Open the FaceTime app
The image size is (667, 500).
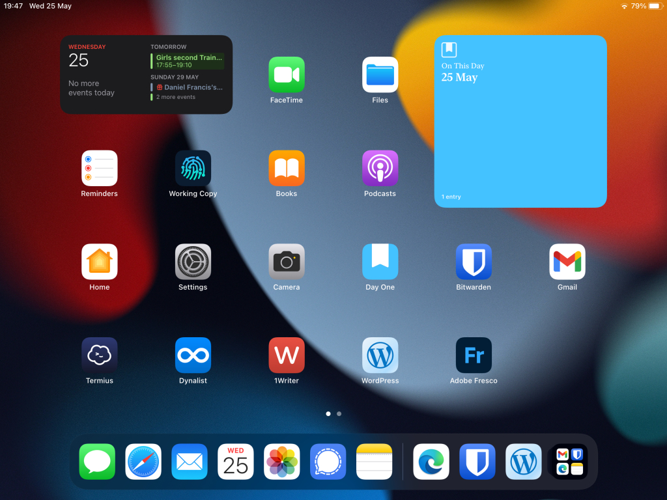click(286, 75)
